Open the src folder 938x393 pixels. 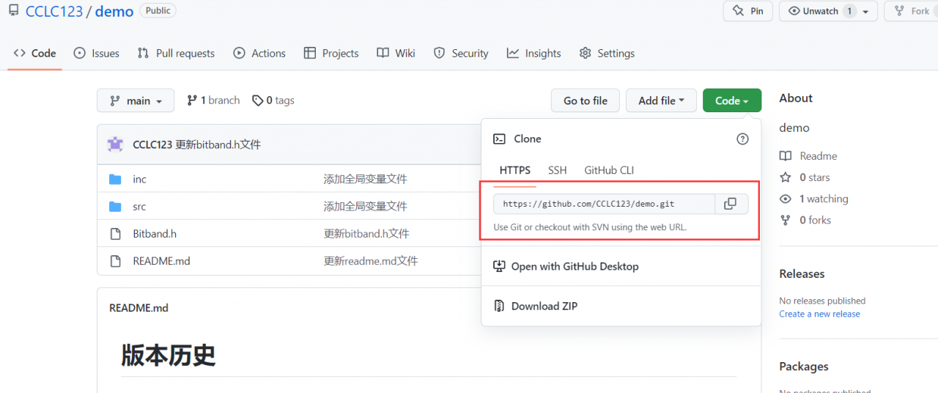(x=139, y=207)
